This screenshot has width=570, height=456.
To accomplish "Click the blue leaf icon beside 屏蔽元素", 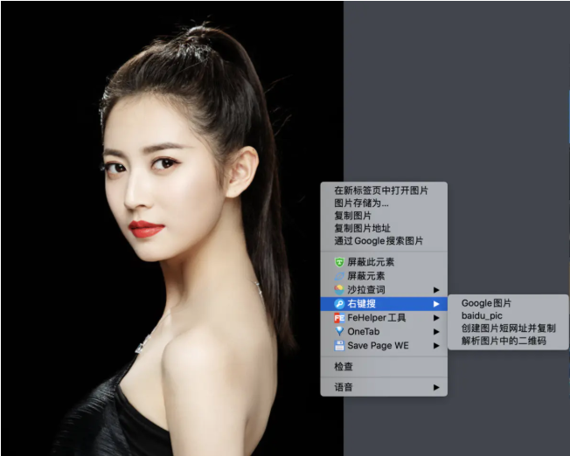I will (x=339, y=276).
